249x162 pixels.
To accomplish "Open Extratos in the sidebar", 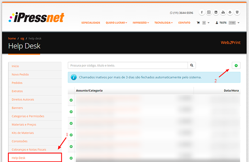I will click(x=35, y=91).
